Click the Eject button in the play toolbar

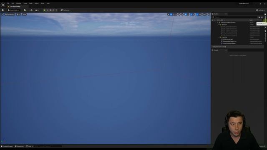tap(53, 10)
